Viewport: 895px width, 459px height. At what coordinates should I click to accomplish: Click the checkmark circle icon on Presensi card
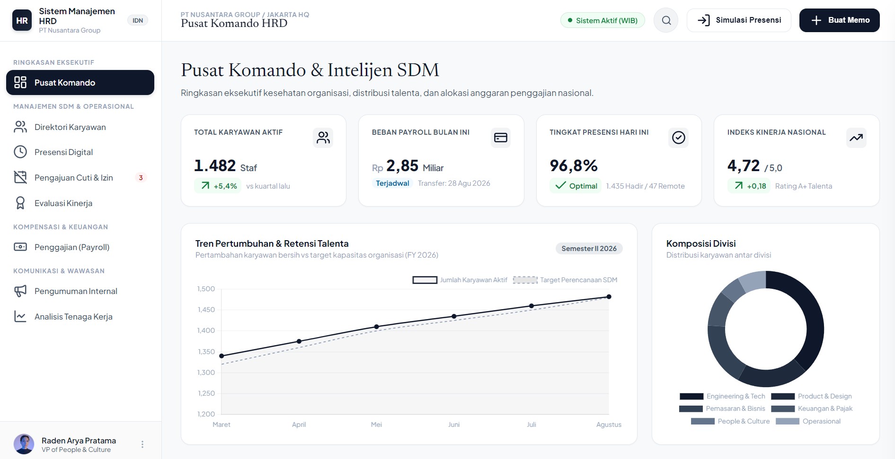click(679, 138)
